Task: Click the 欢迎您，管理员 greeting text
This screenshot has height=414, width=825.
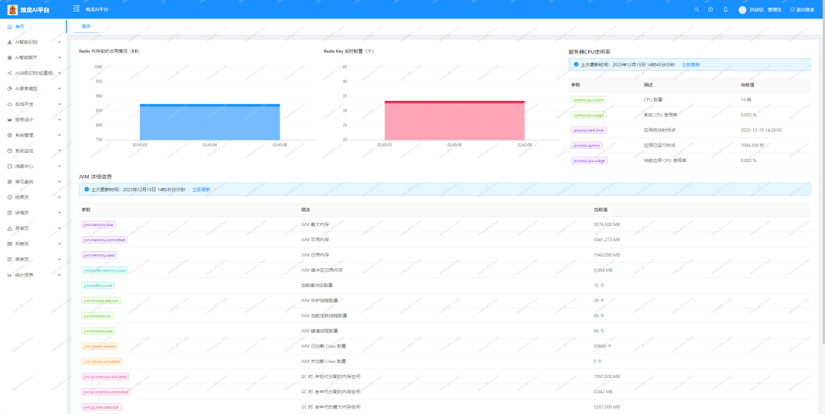Action: click(765, 9)
